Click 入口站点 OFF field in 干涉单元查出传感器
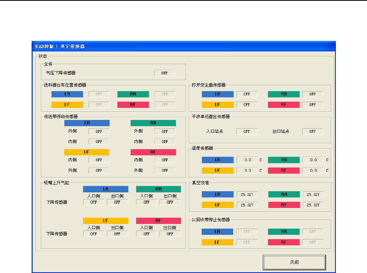The width and height of the screenshot is (367, 273). pos(247,131)
